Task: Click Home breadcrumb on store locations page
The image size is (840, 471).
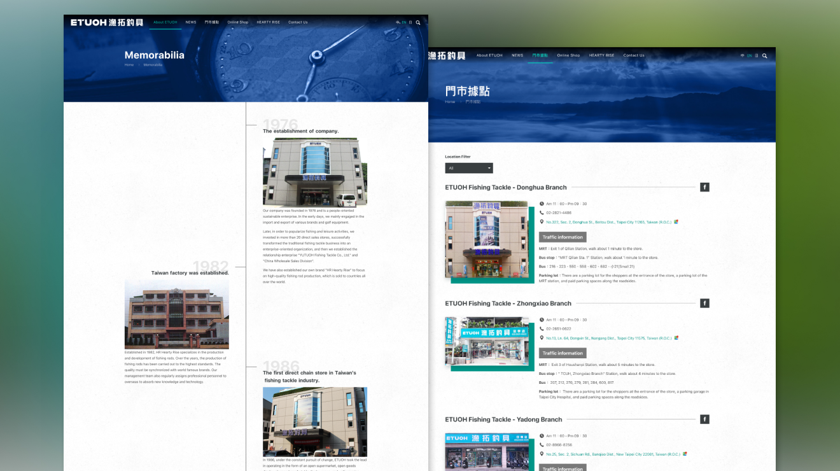Action: 451,102
